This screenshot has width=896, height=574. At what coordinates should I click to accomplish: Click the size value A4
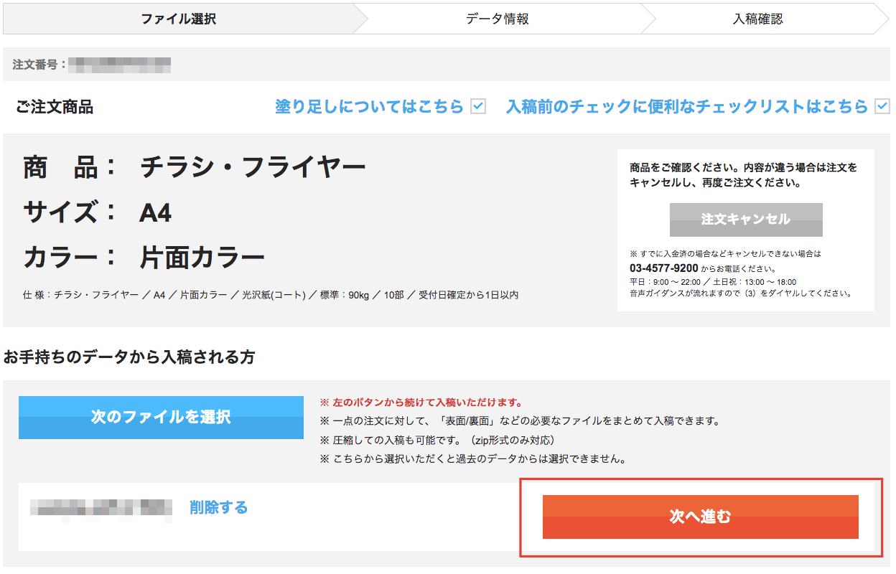[x=156, y=213]
